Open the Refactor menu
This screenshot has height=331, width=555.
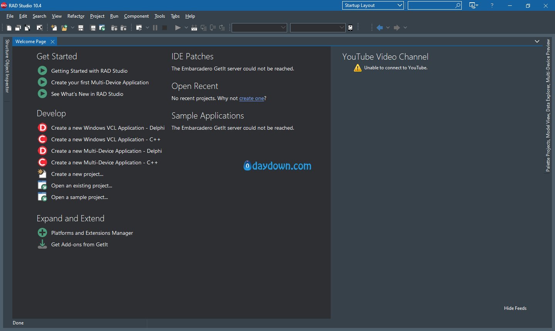76,16
